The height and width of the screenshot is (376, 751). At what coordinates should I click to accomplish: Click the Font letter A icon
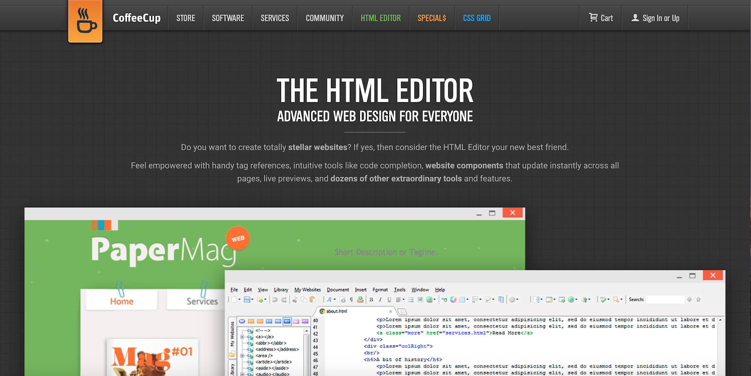coord(329,299)
